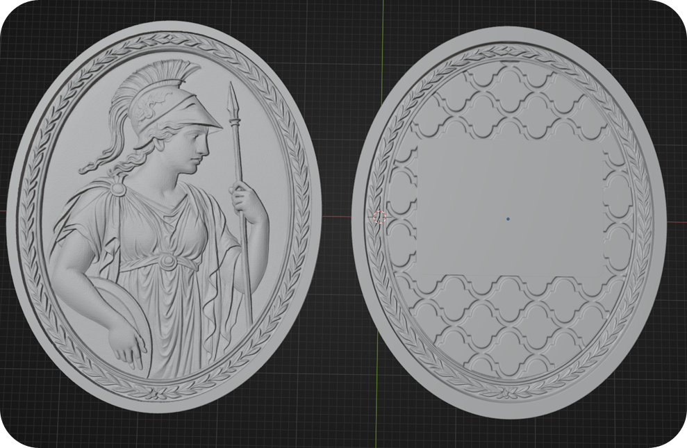Viewport: 687px width, 448px height.
Task: Click the 3D cursor crosshair in the viewport
Action: tap(379, 217)
